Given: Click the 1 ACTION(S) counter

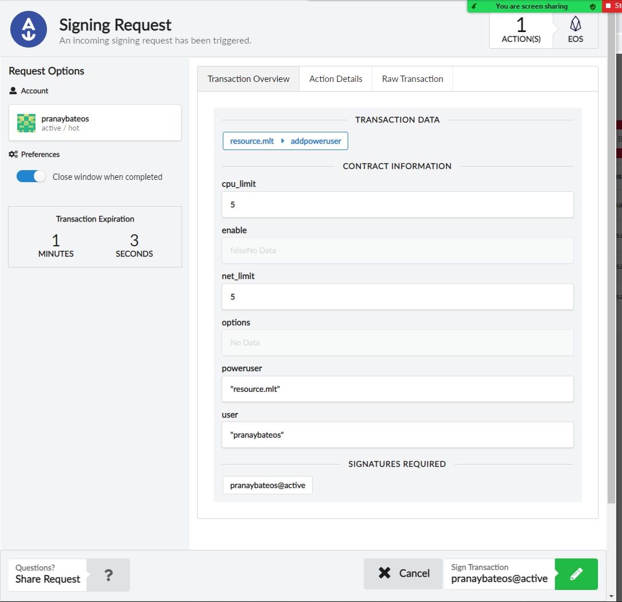Looking at the screenshot, I should [x=521, y=30].
